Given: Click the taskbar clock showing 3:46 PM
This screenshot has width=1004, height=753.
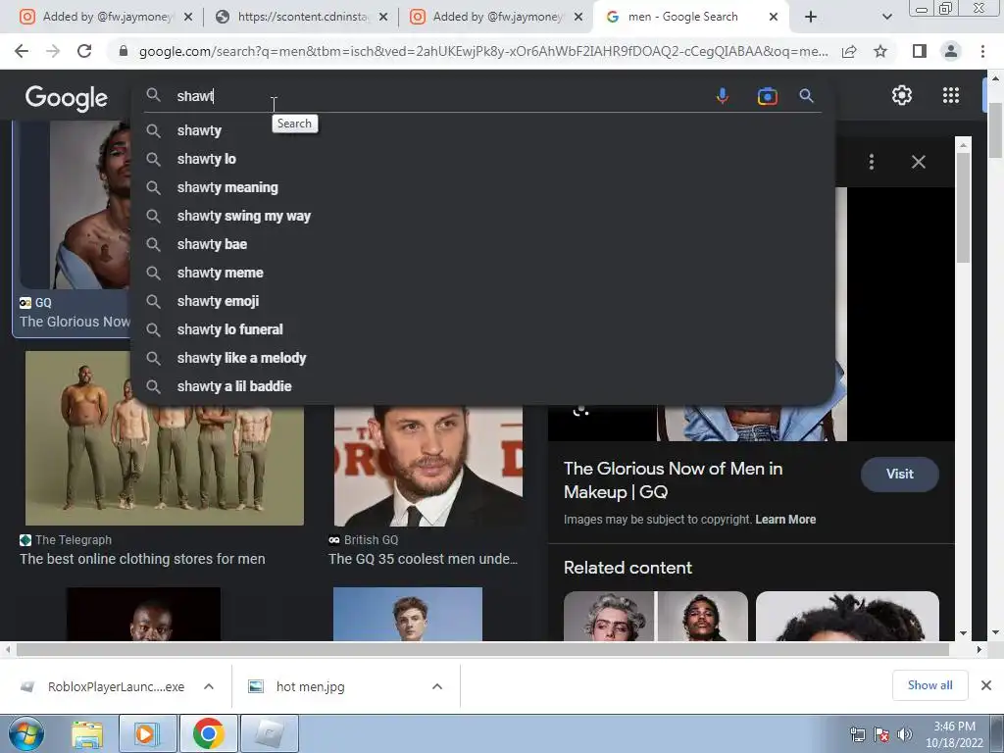Looking at the screenshot, I should point(954,734).
